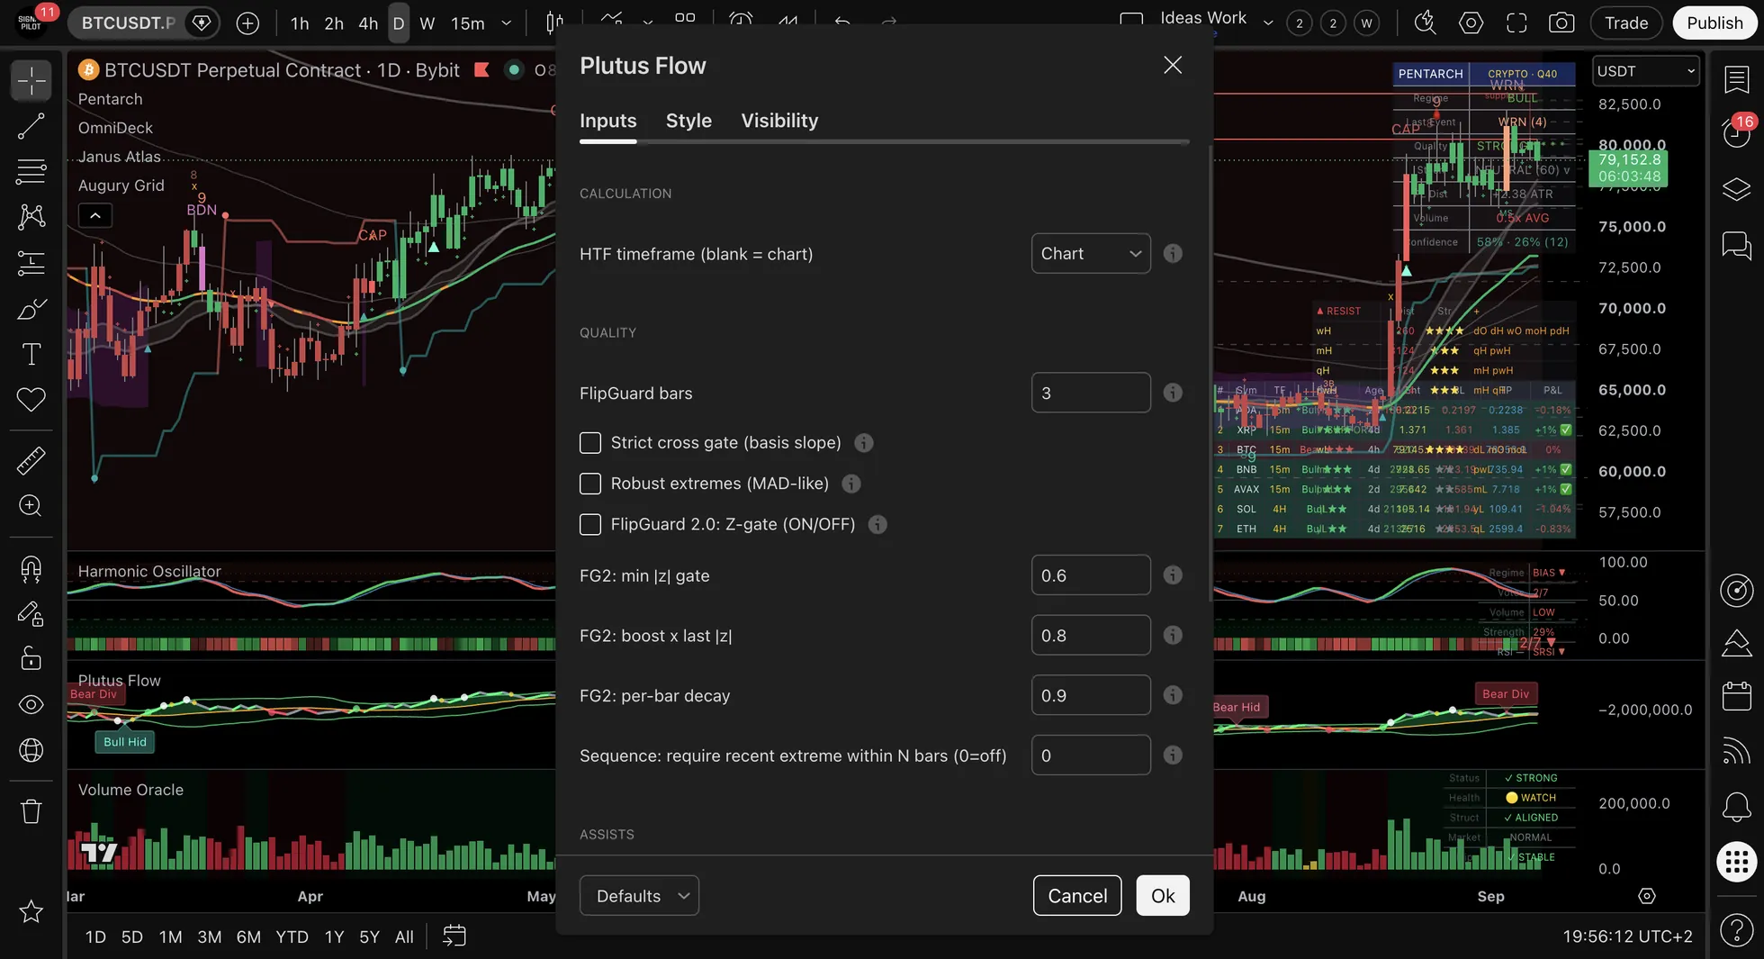Screen dimensions: 1764x959
Task: Open the watchlist panel
Action: coord(1737,79)
